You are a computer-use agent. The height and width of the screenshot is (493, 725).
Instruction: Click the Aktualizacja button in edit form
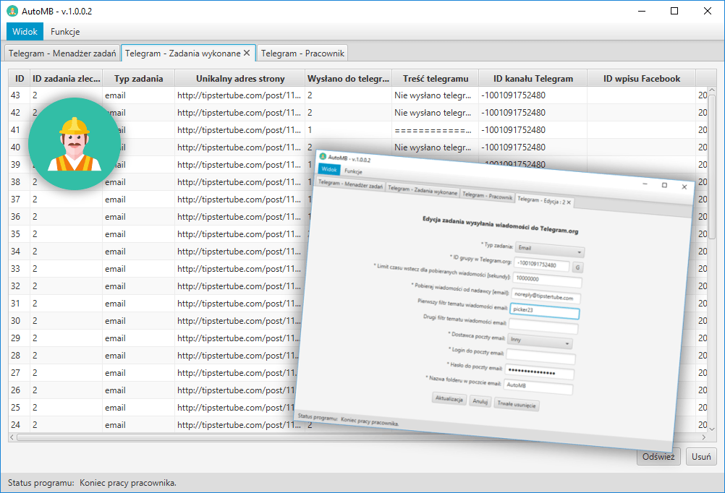449,400
